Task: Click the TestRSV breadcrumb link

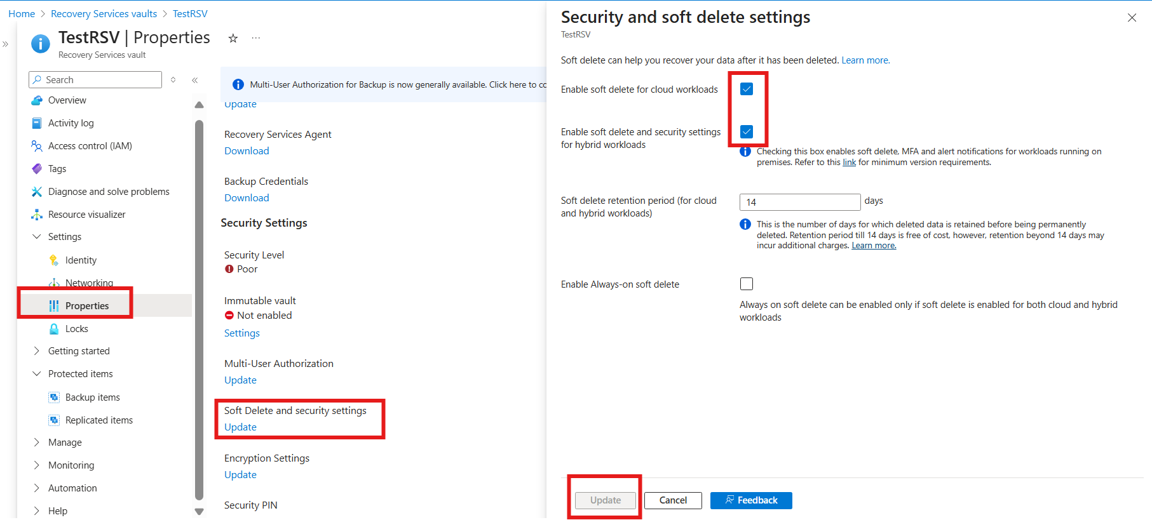Action: coord(190,14)
